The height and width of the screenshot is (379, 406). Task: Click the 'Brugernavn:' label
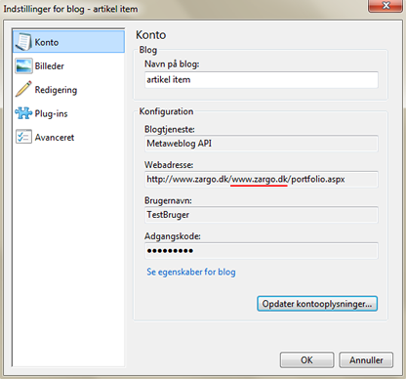168,200
